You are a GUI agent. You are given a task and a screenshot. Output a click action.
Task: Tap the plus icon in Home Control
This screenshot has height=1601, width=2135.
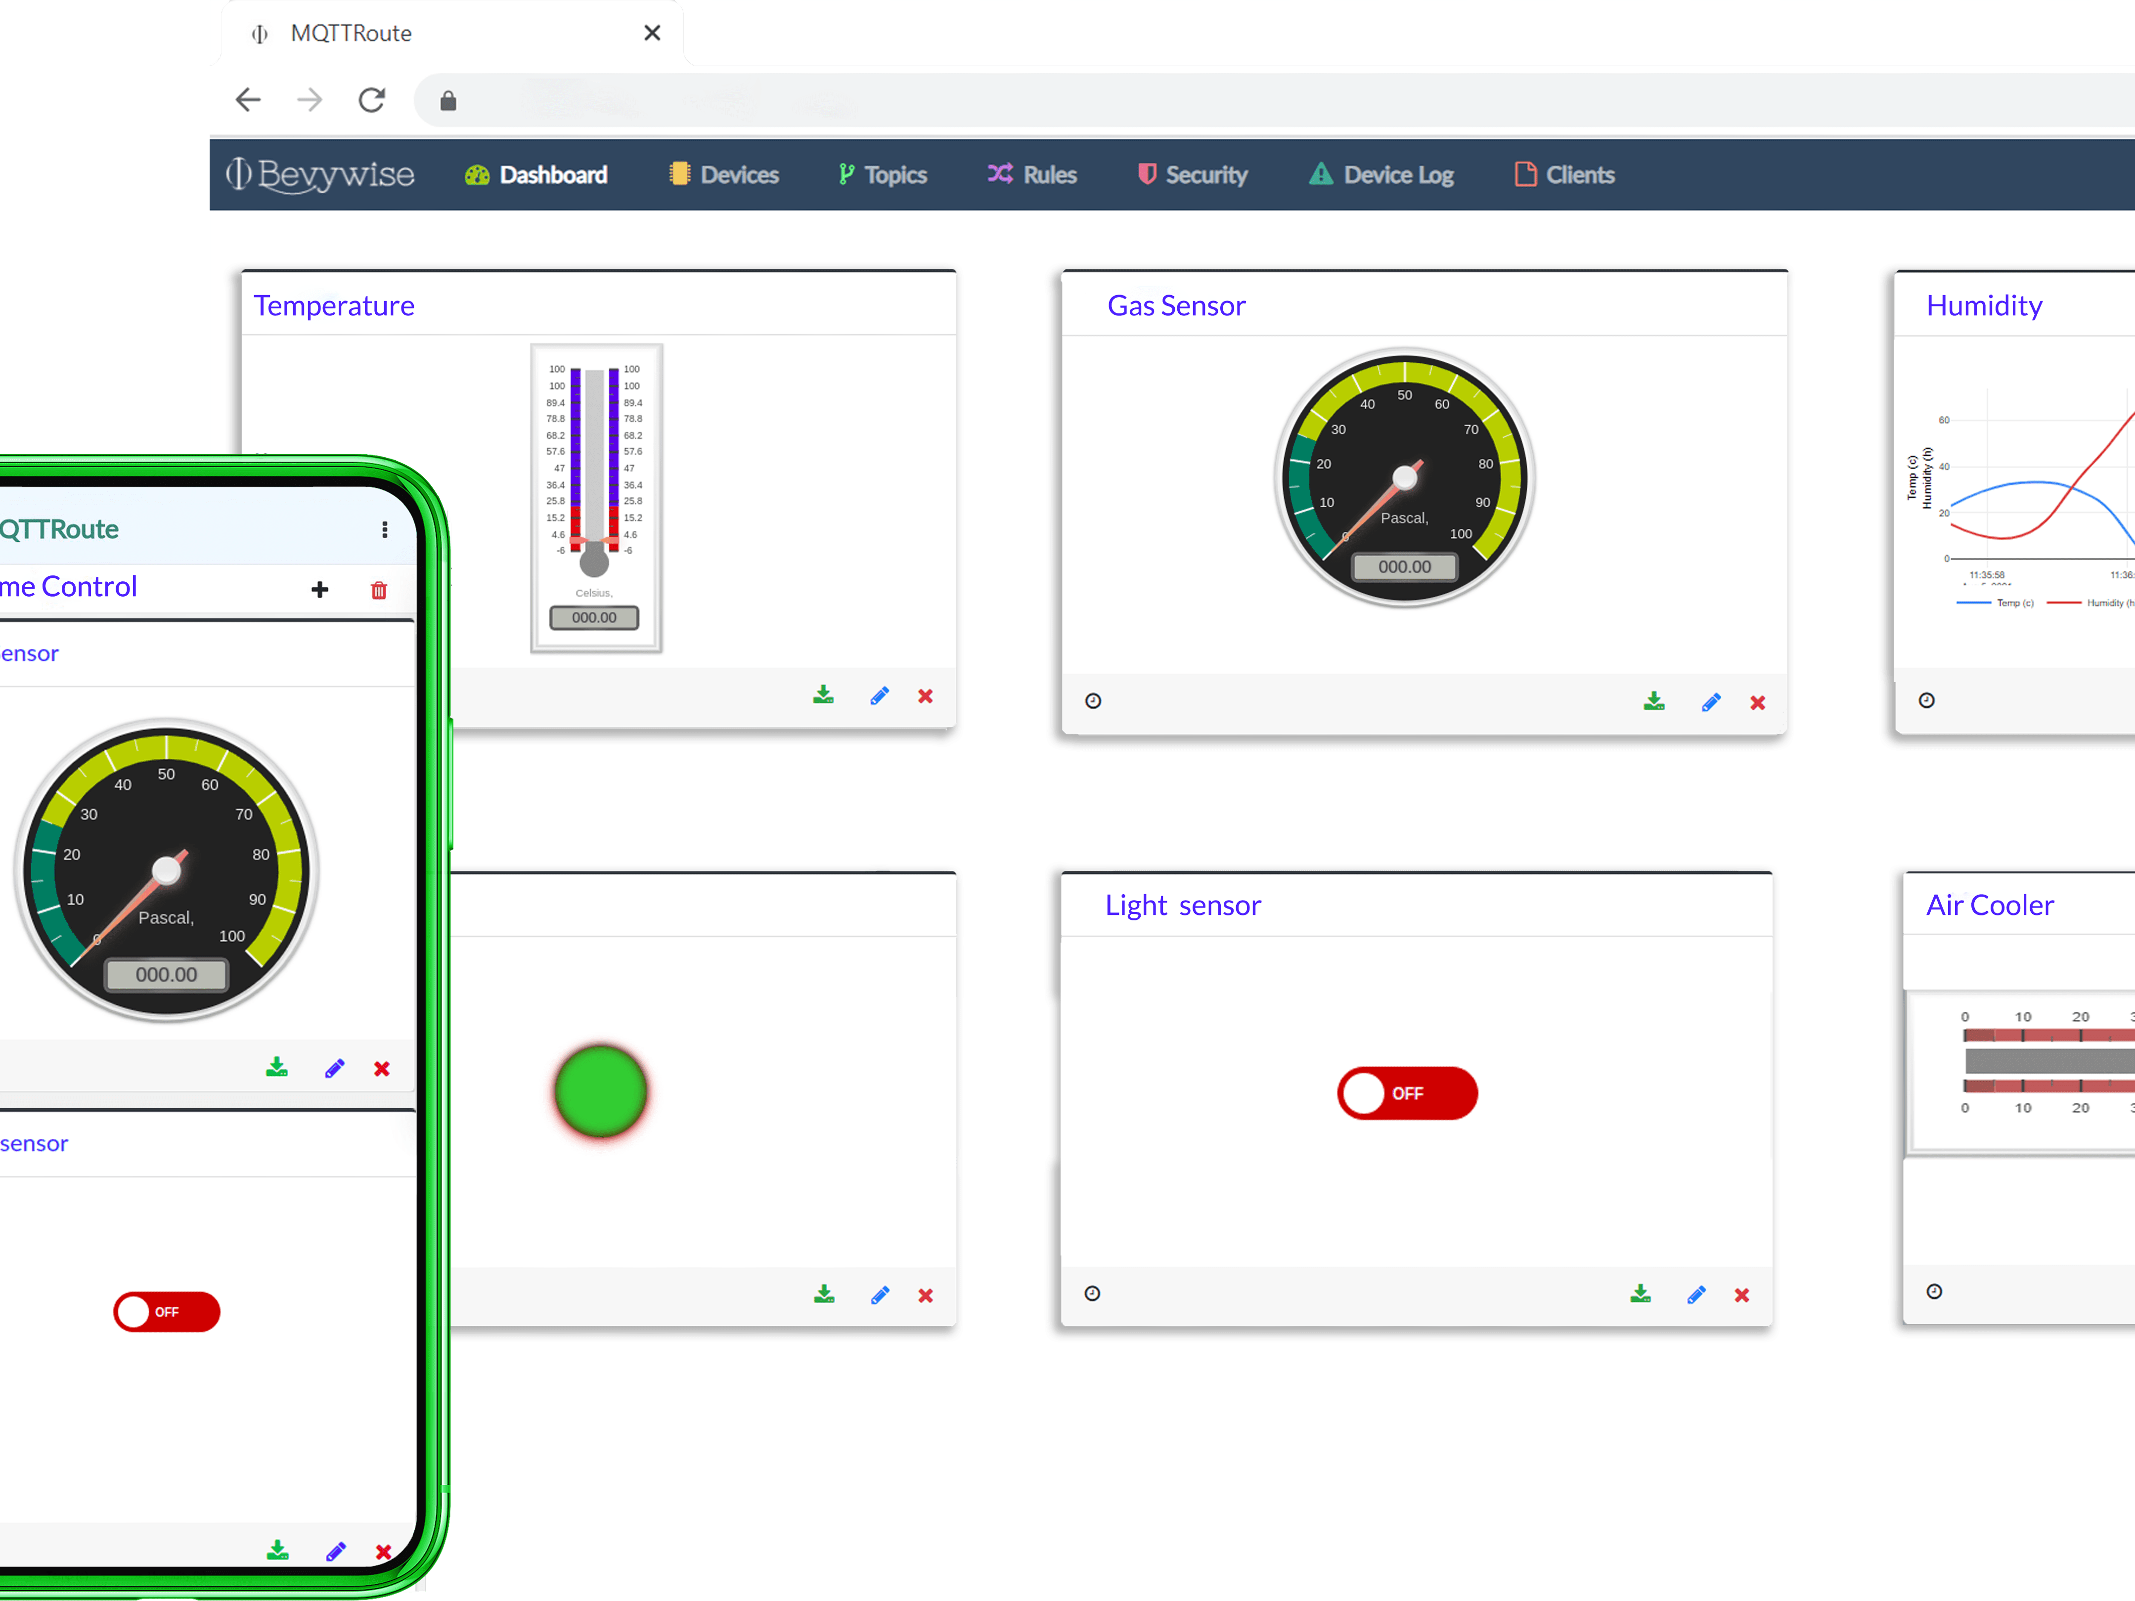point(319,590)
